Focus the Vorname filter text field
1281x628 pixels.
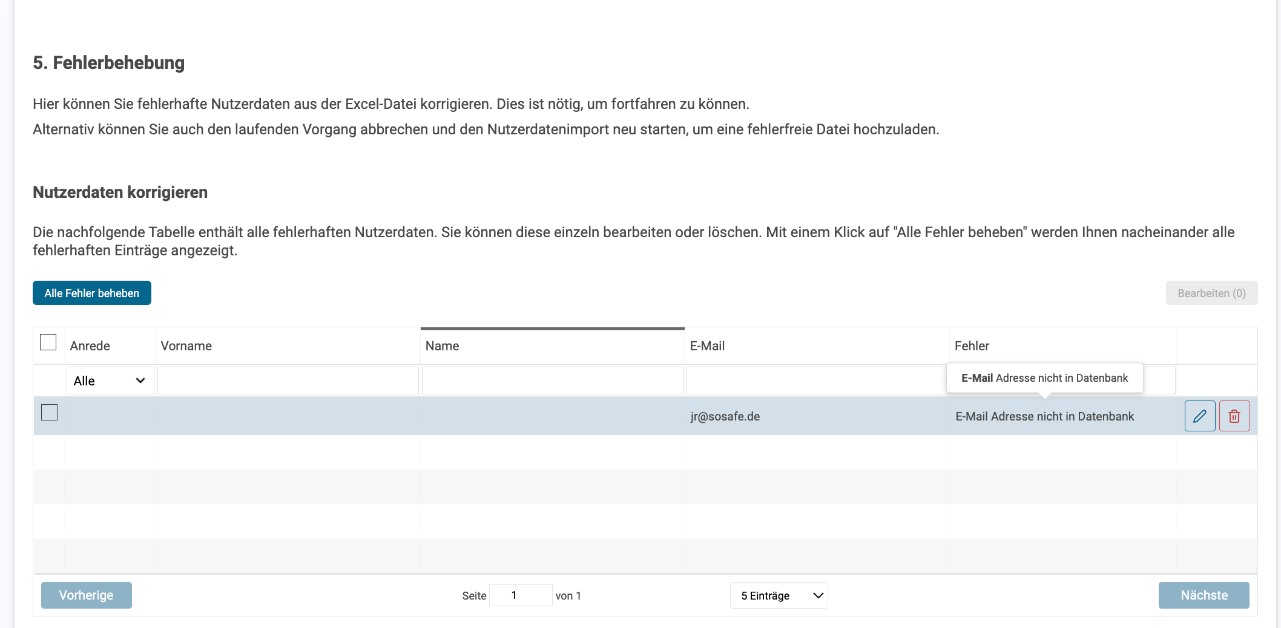(288, 381)
